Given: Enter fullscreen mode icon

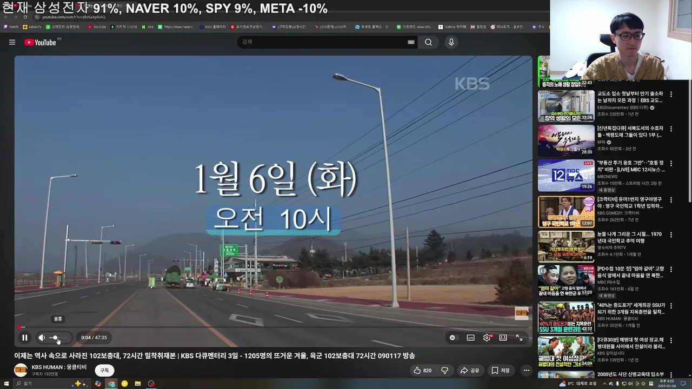Looking at the screenshot, I should pyautogui.click(x=519, y=338).
